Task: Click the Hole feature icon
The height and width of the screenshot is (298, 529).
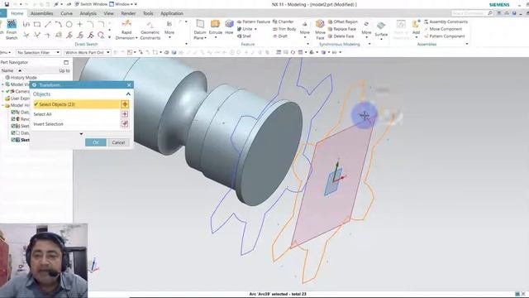Action: 229,24
